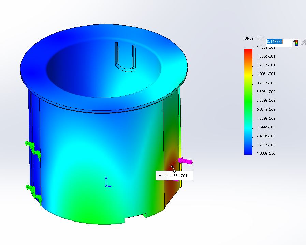
Task: Click the 1.093e-001 legend value label
Action: pyautogui.click(x=266, y=74)
